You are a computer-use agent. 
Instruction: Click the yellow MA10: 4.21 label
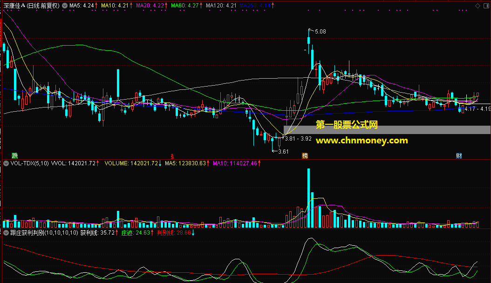pyautogui.click(x=115, y=6)
